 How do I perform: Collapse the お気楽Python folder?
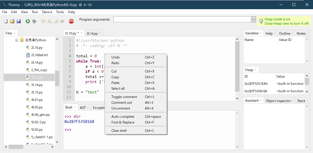[x=17, y=40]
